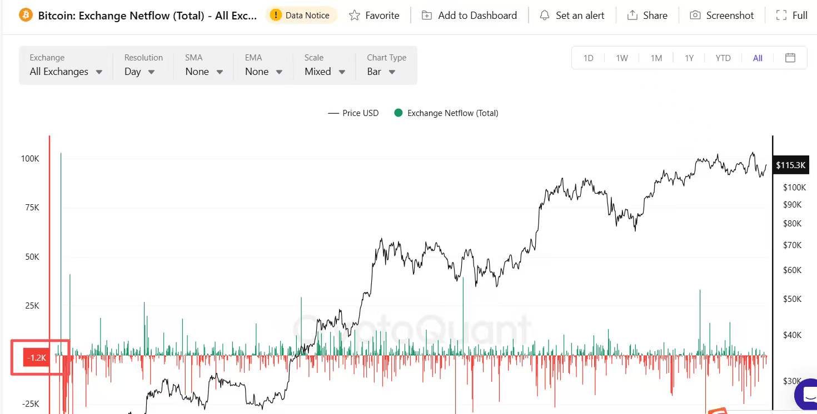Switch to the YTD time range
The height and width of the screenshot is (414, 817).
click(723, 58)
